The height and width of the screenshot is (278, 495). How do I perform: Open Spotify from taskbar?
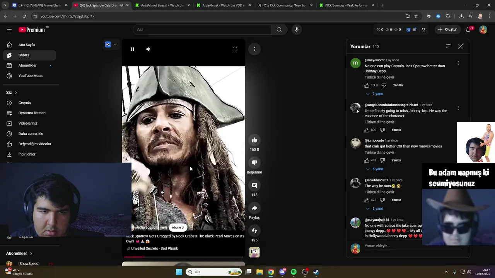coord(294,272)
